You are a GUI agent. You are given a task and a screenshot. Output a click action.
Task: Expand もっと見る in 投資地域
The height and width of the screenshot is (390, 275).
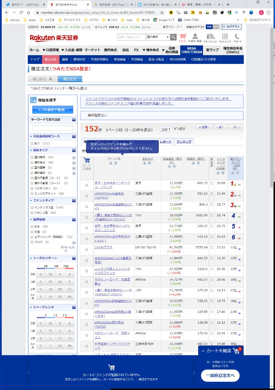click(x=68, y=249)
